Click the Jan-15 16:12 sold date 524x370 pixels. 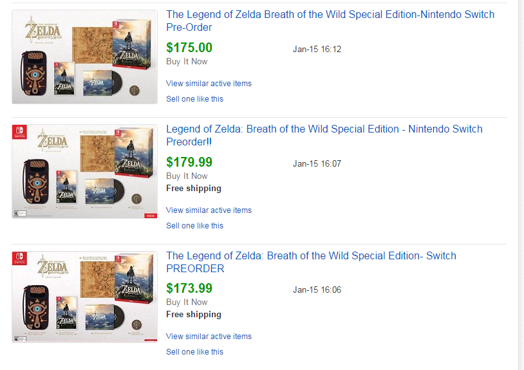(x=317, y=50)
